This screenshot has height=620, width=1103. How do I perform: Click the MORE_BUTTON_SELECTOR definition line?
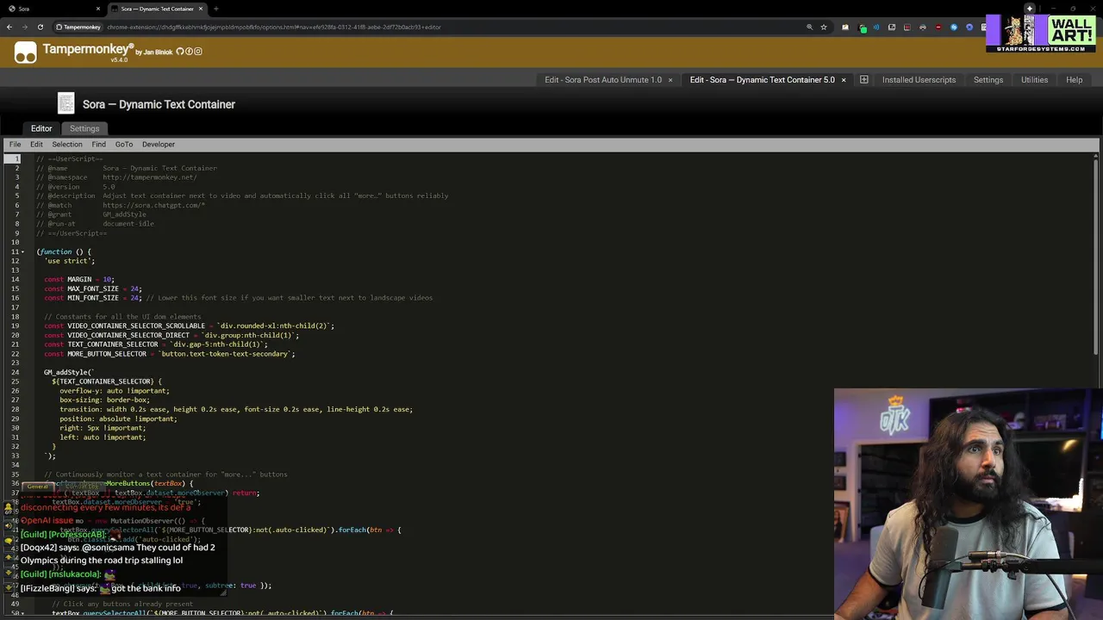(x=170, y=354)
